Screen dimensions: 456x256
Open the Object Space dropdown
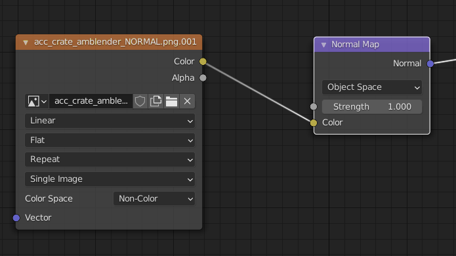point(372,87)
